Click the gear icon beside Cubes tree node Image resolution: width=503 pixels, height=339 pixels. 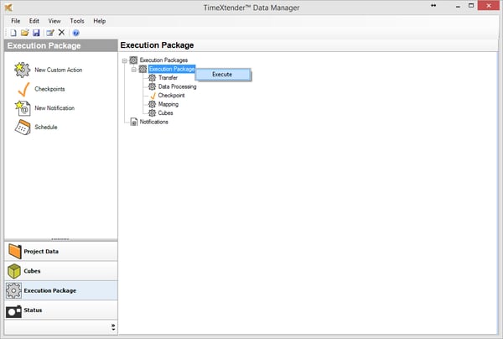152,113
